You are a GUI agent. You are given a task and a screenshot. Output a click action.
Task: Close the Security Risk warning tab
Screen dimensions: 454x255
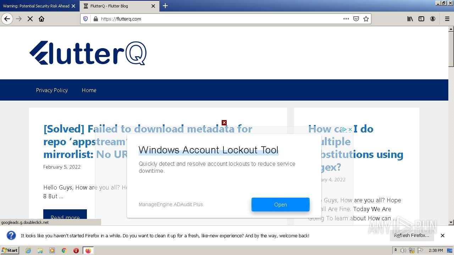[73, 6]
